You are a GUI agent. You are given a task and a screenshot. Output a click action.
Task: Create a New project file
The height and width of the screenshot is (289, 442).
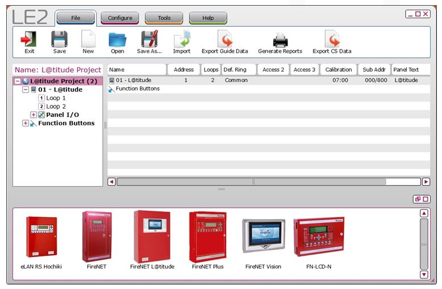click(88, 39)
